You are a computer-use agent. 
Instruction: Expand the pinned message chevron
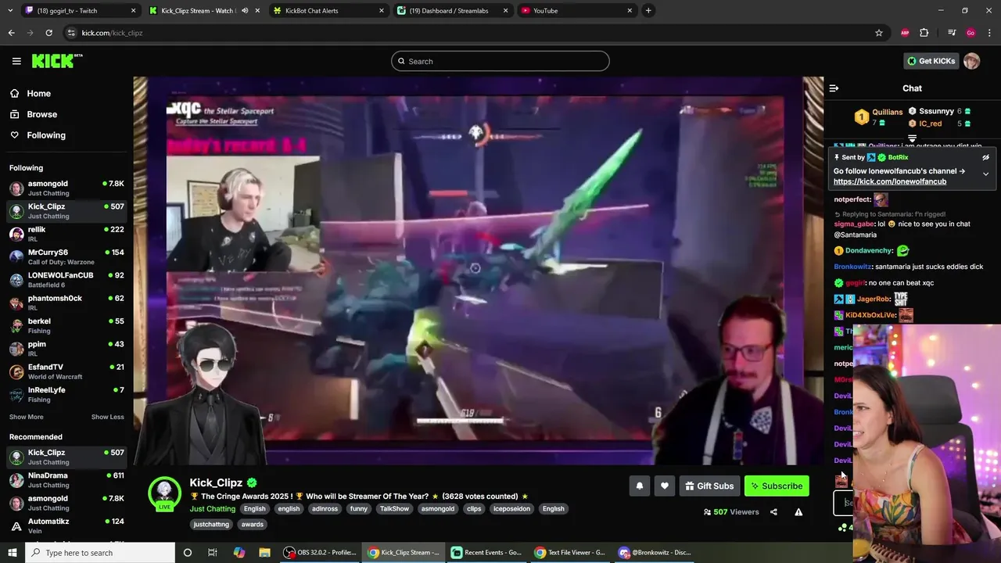pyautogui.click(x=985, y=174)
